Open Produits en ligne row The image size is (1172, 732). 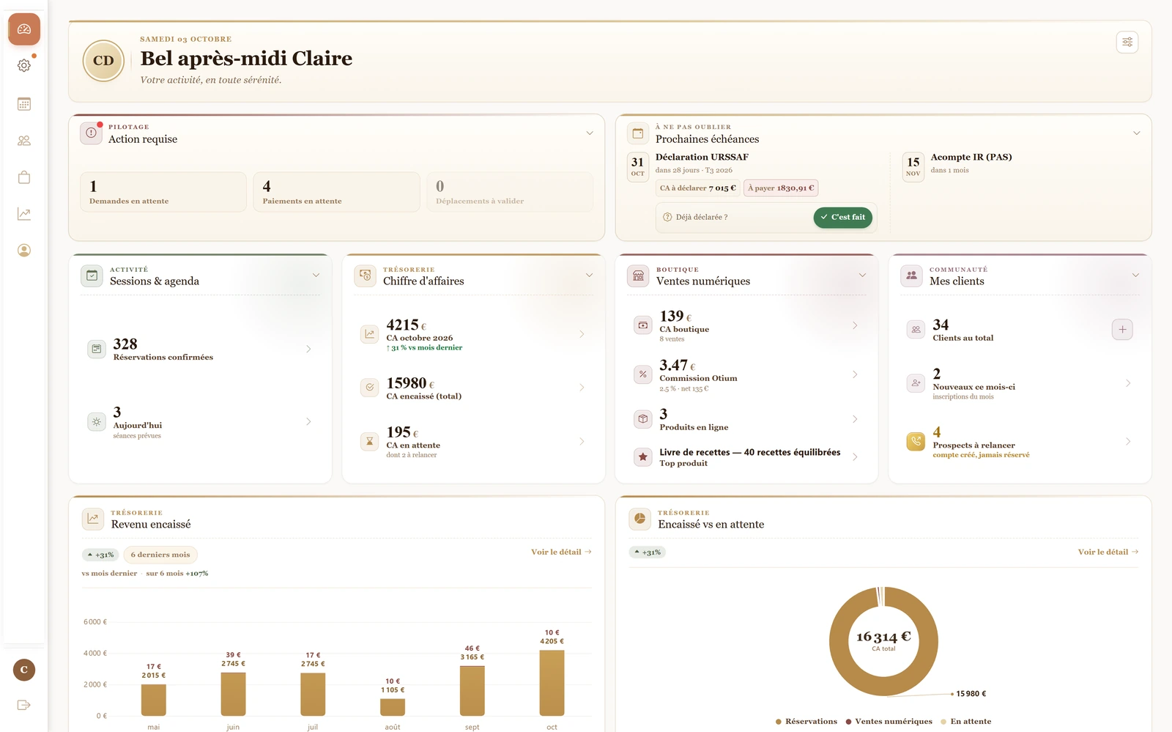[746, 419]
